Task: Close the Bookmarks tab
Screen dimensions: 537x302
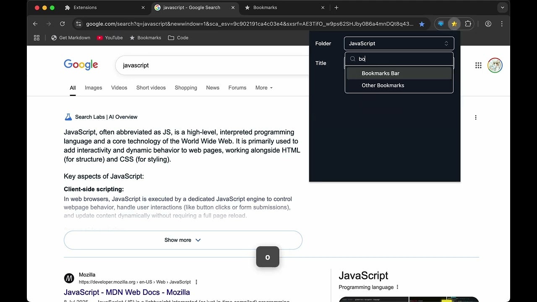Action: pyautogui.click(x=323, y=8)
